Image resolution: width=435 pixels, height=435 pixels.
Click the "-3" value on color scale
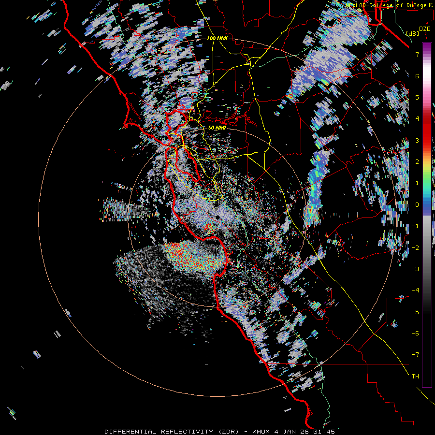(x=415, y=269)
